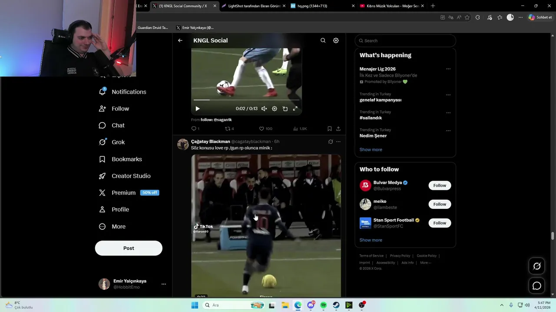This screenshot has width=556, height=312.
Task: Open options for Menajer Lig 2026 trend
Action: point(448,69)
